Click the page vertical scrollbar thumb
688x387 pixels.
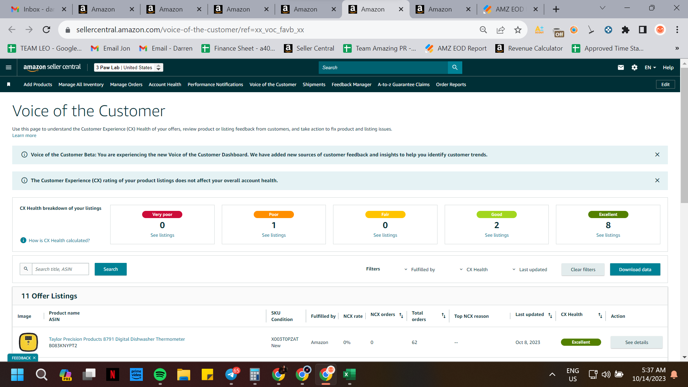[684, 136]
